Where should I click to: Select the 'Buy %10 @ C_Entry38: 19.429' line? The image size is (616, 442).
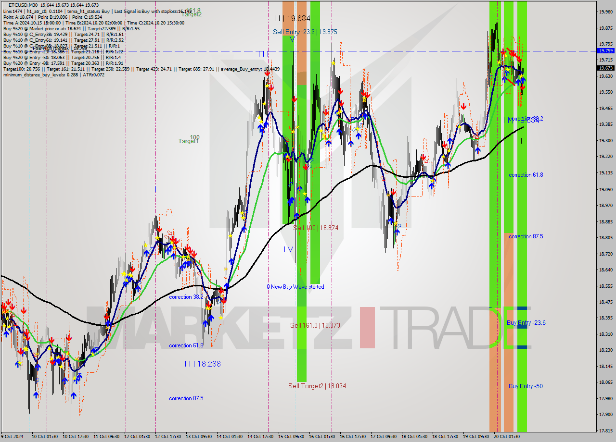[64, 35]
